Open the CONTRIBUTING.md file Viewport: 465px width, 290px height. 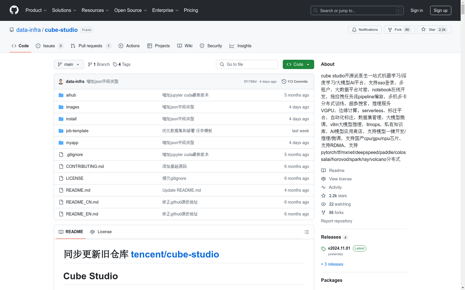[85, 166]
